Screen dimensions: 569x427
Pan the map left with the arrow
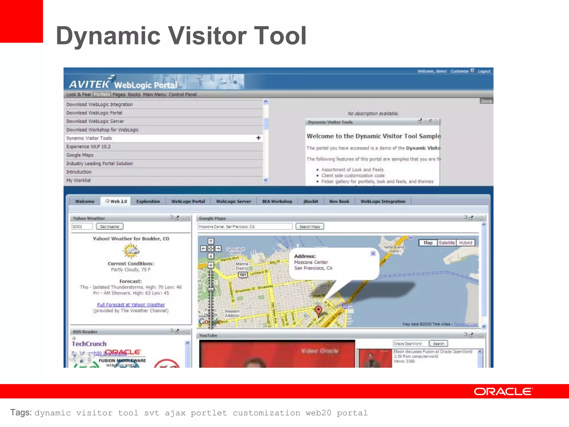click(x=204, y=249)
